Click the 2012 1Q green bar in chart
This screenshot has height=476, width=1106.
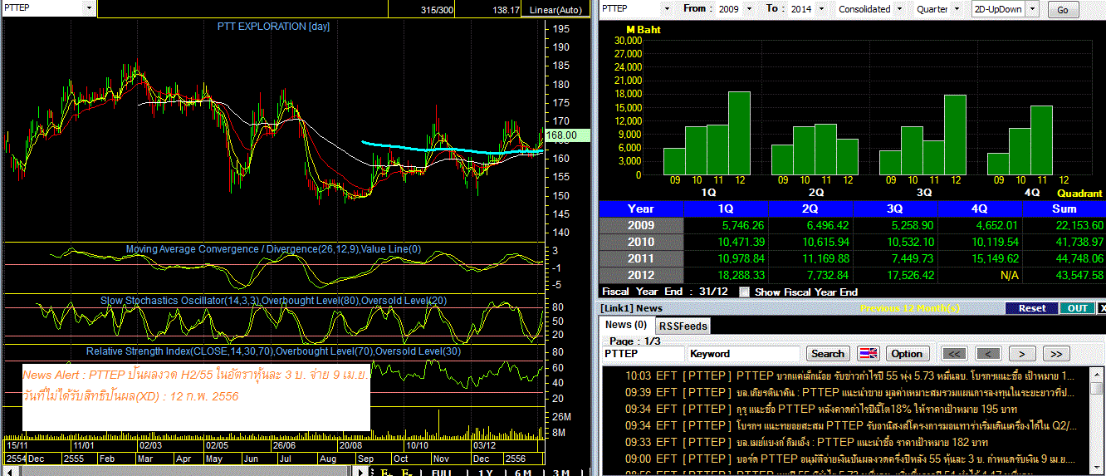tap(739, 133)
